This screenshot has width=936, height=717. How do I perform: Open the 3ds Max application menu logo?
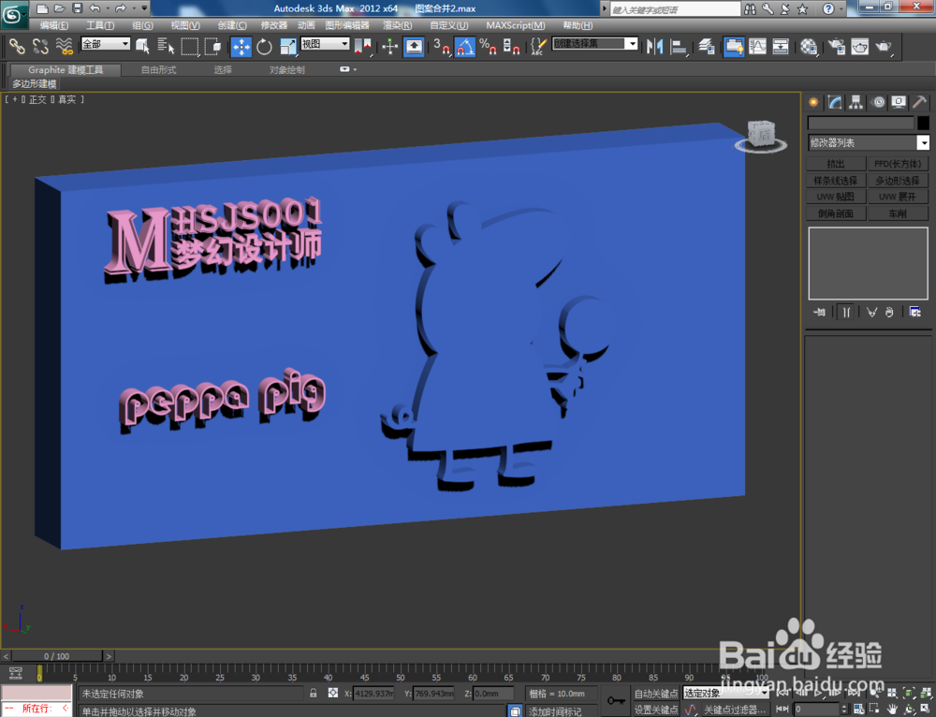click(13, 16)
